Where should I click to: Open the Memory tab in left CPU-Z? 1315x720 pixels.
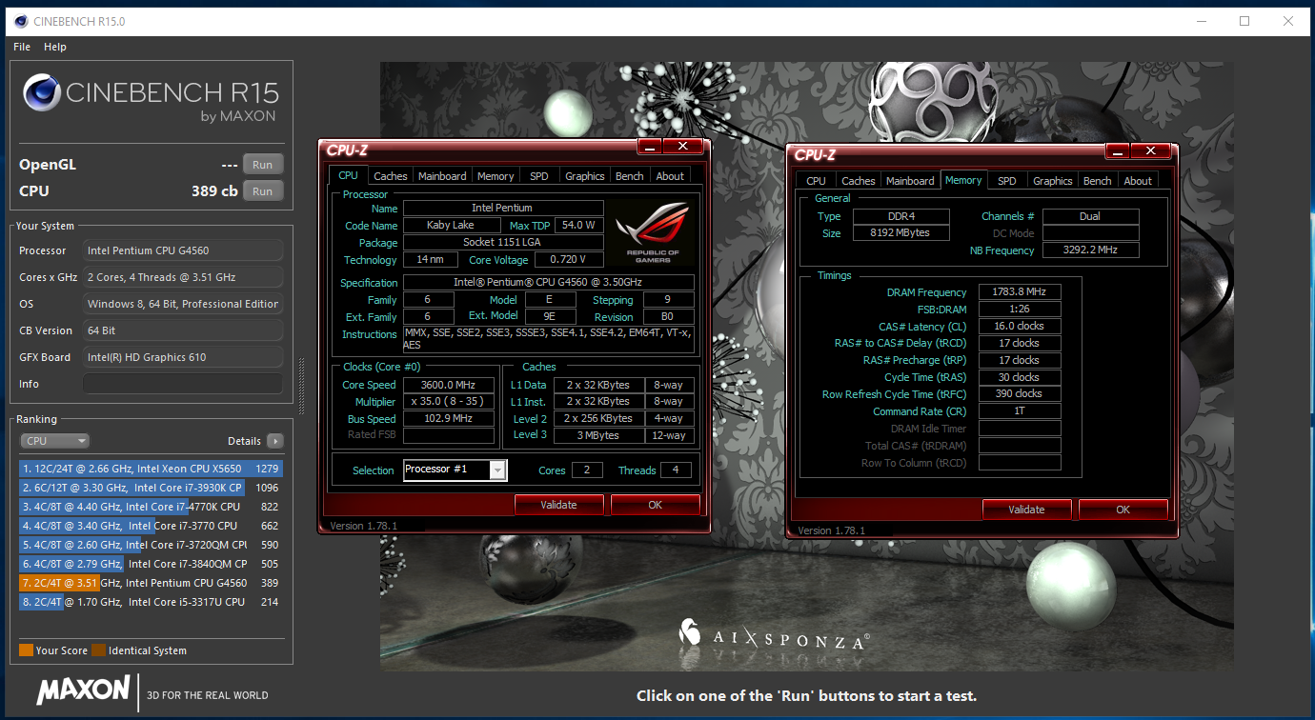(496, 176)
